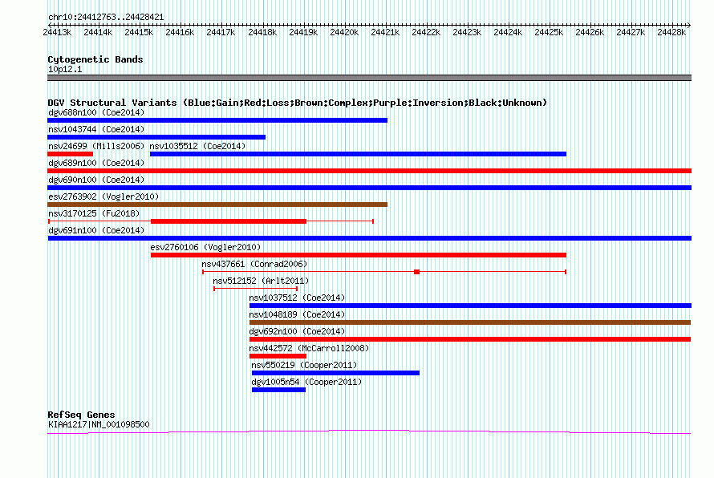Click the 24423k ruler tick label
This screenshot has height=478, width=714.
pyautogui.click(x=467, y=33)
